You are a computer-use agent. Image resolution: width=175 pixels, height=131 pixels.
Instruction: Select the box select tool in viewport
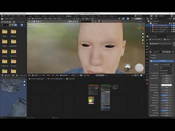(x=32, y=21)
